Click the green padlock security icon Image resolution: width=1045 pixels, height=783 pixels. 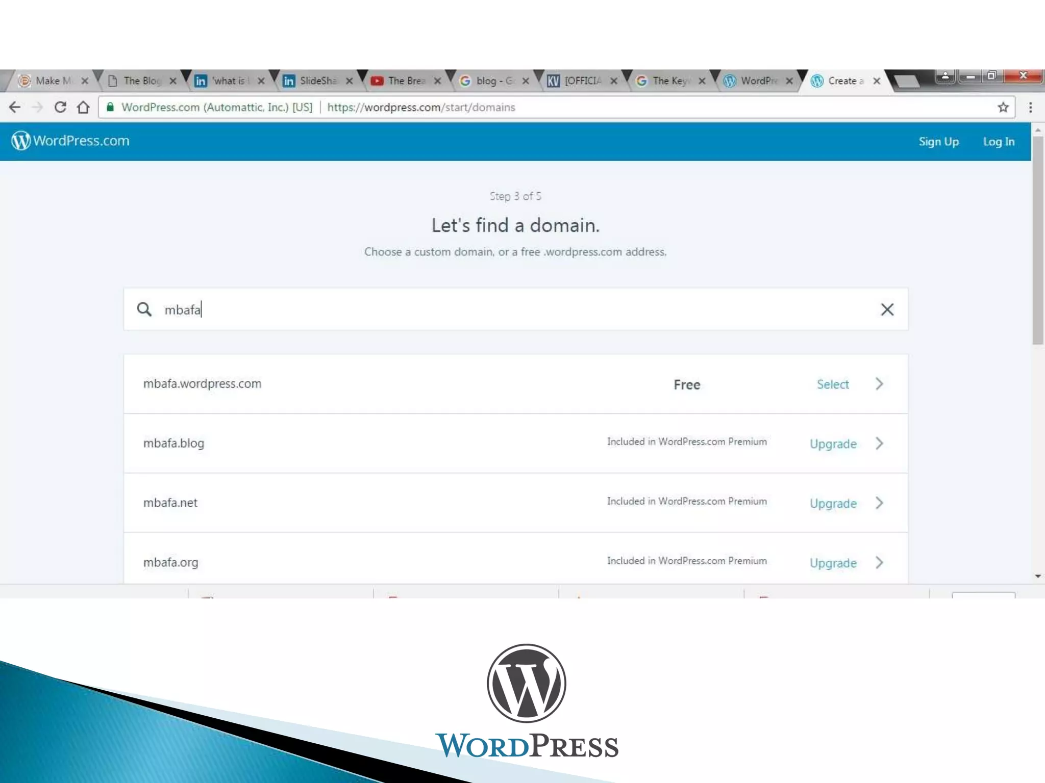tap(110, 107)
